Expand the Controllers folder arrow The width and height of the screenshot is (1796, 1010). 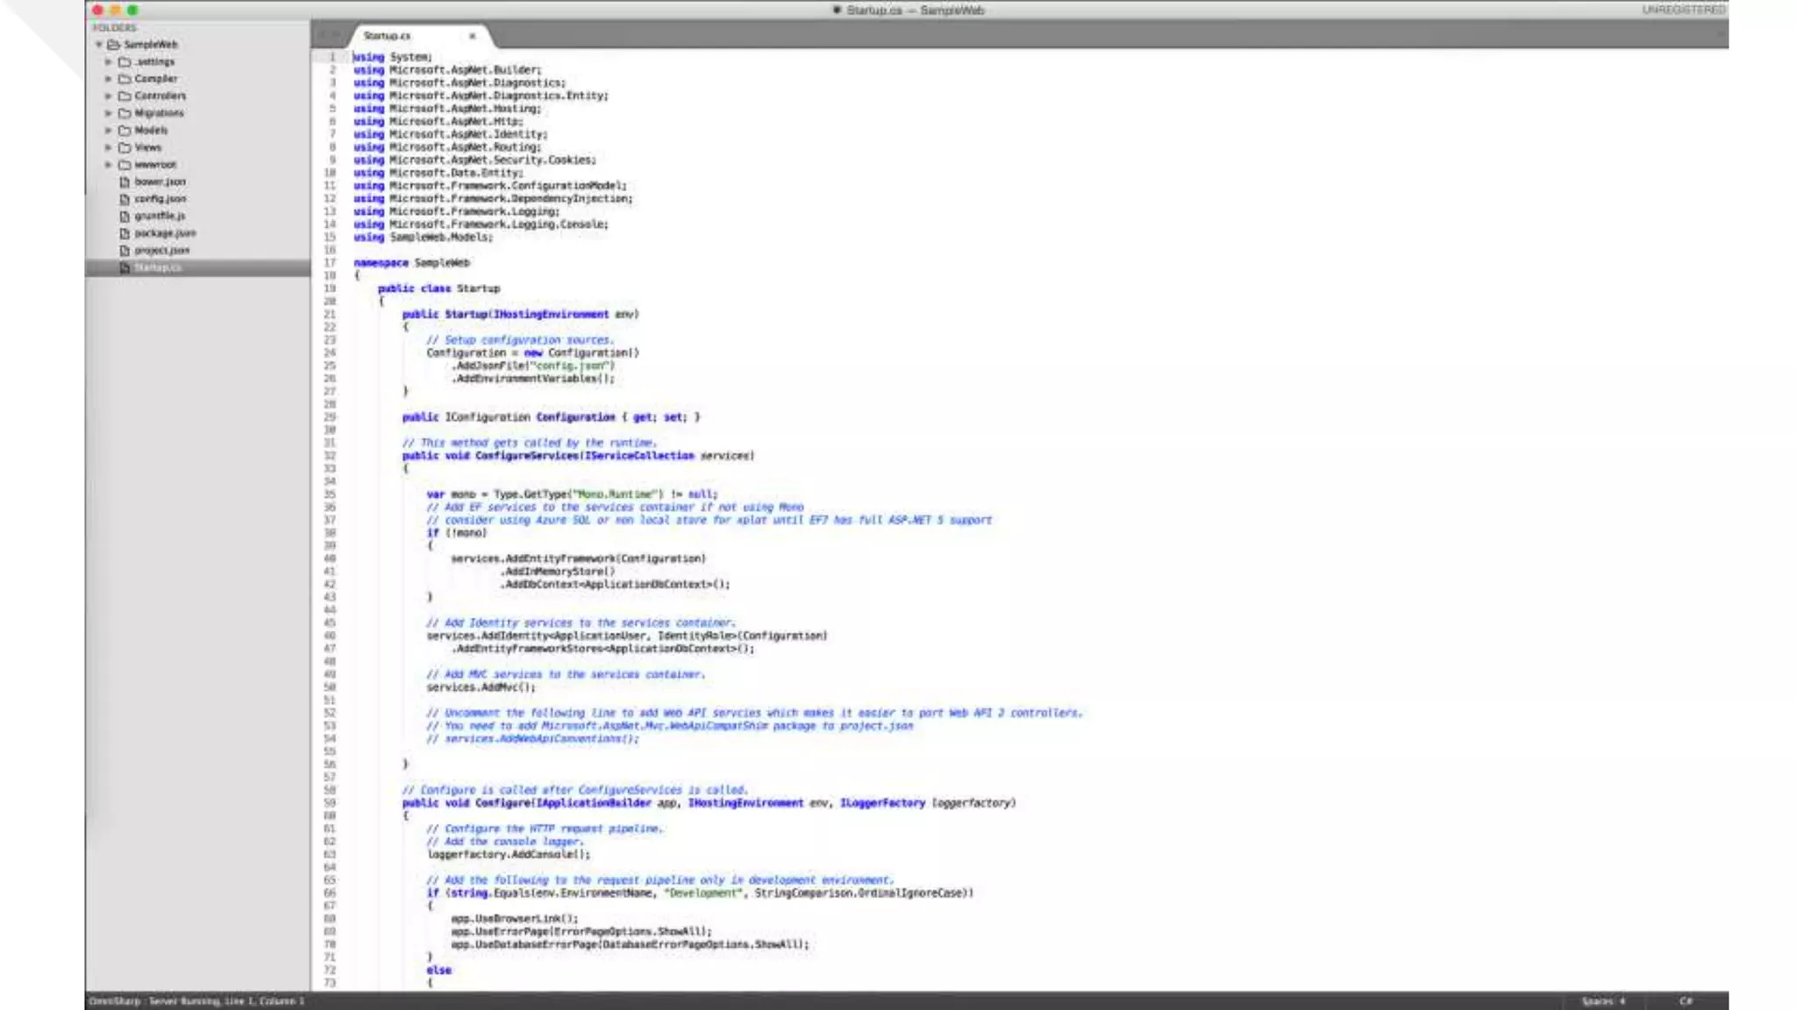click(x=109, y=96)
